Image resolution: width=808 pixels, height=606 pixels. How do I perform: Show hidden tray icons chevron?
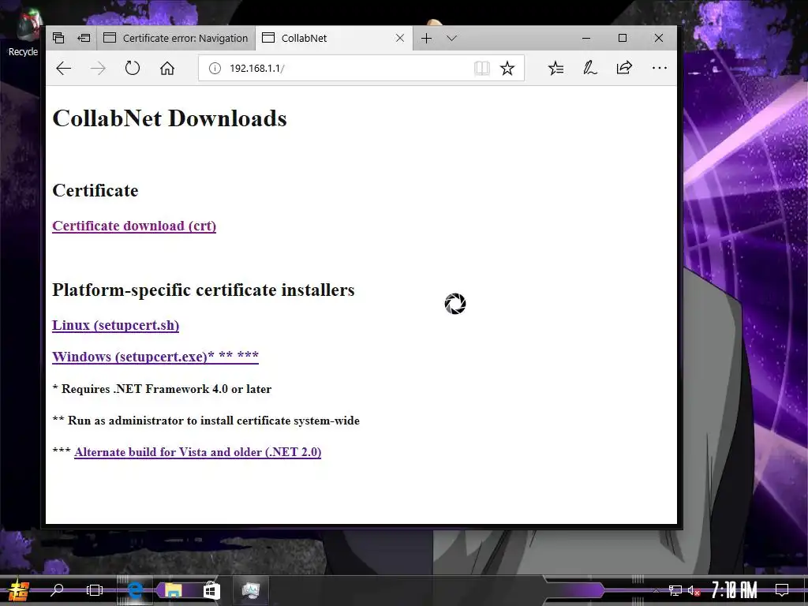(x=656, y=590)
